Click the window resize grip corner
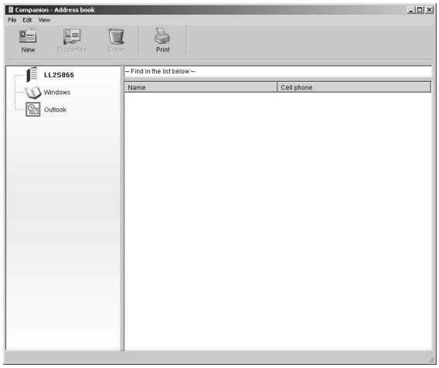Viewport: 439px width, 368px height. 431,359
